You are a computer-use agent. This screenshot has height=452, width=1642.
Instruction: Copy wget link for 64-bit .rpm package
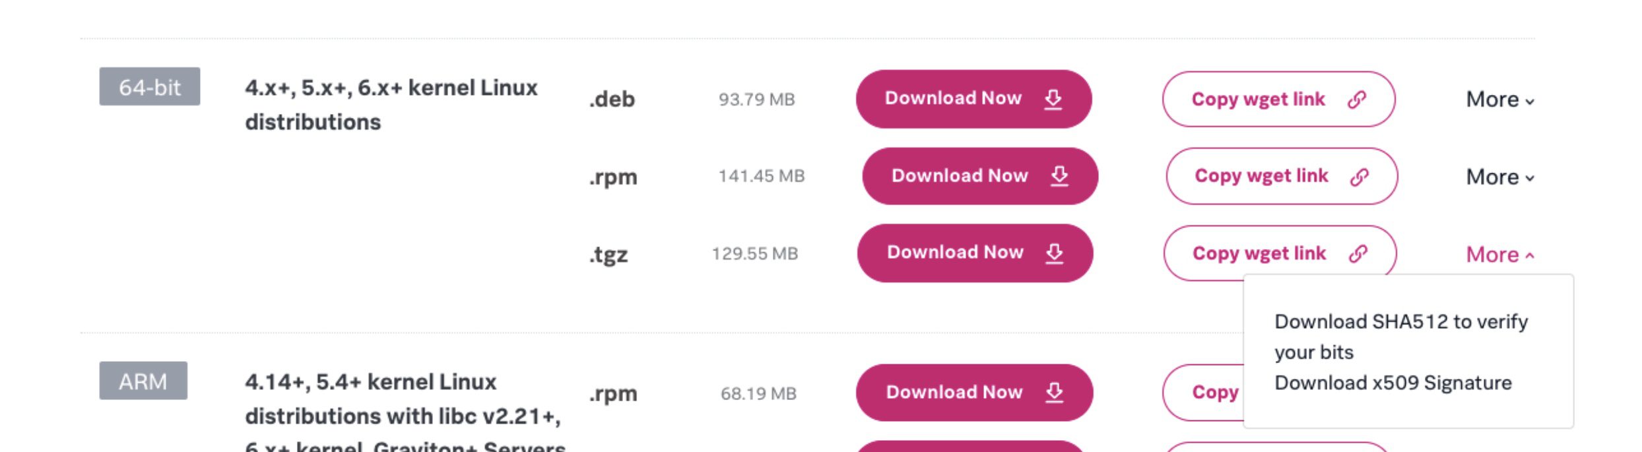coord(1282,176)
